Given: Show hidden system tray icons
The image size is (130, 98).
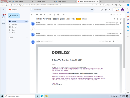Looking at the screenshot, I should [x=110, y=96].
